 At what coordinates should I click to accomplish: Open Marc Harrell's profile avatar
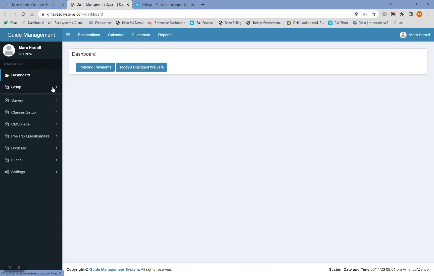pyautogui.click(x=403, y=35)
